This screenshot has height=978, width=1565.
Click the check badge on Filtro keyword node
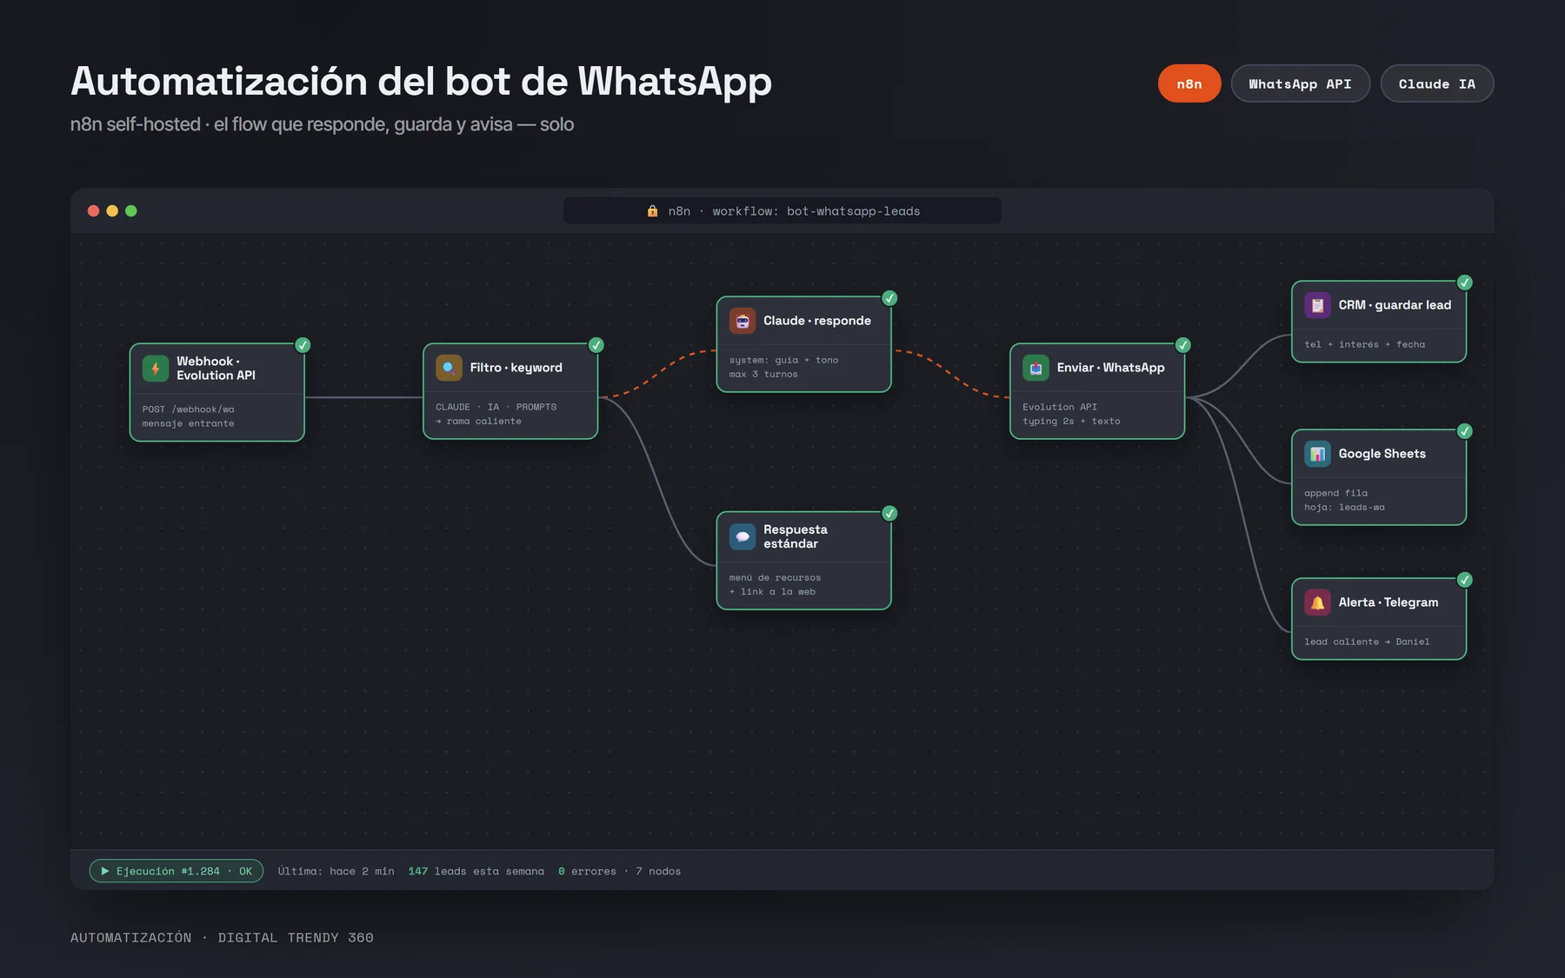pos(596,345)
